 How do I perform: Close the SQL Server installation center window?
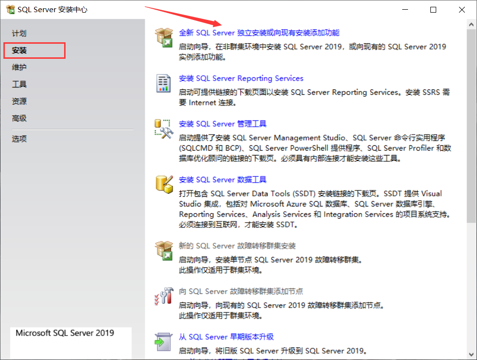tap(461, 10)
